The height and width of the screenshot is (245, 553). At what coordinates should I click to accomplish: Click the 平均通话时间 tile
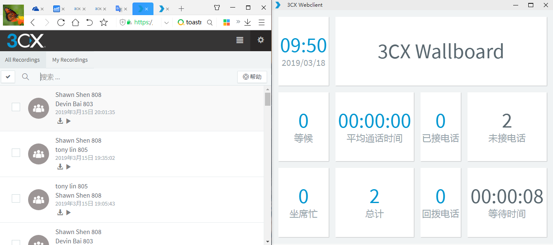point(374,127)
